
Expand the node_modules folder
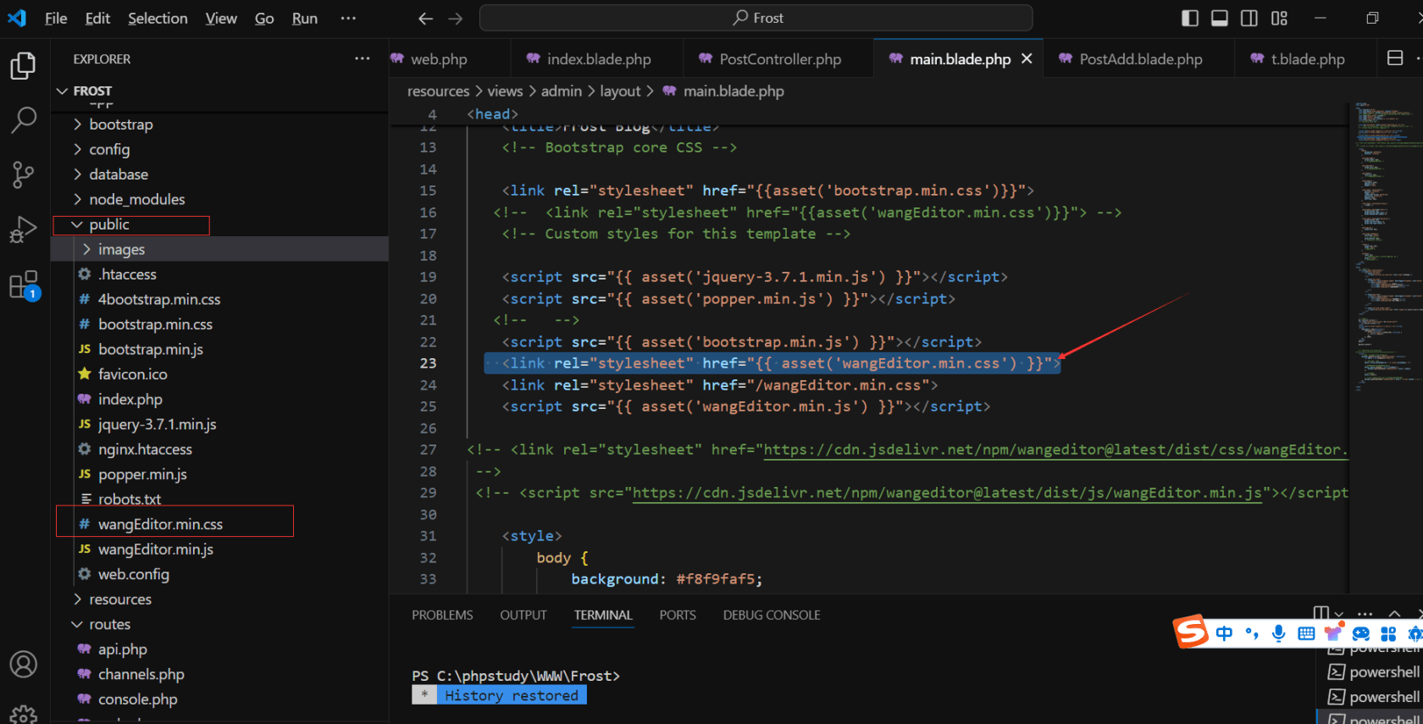tap(220, 199)
